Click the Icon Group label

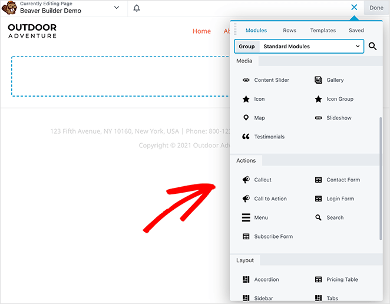tap(340, 99)
